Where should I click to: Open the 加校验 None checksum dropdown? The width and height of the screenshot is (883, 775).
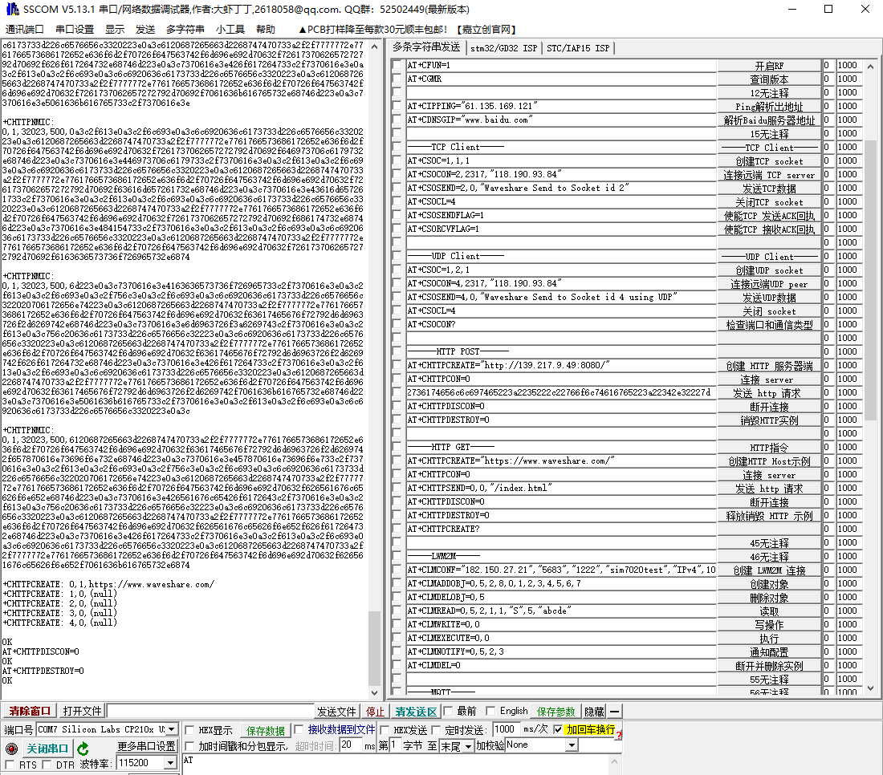click(x=572, y=745)
